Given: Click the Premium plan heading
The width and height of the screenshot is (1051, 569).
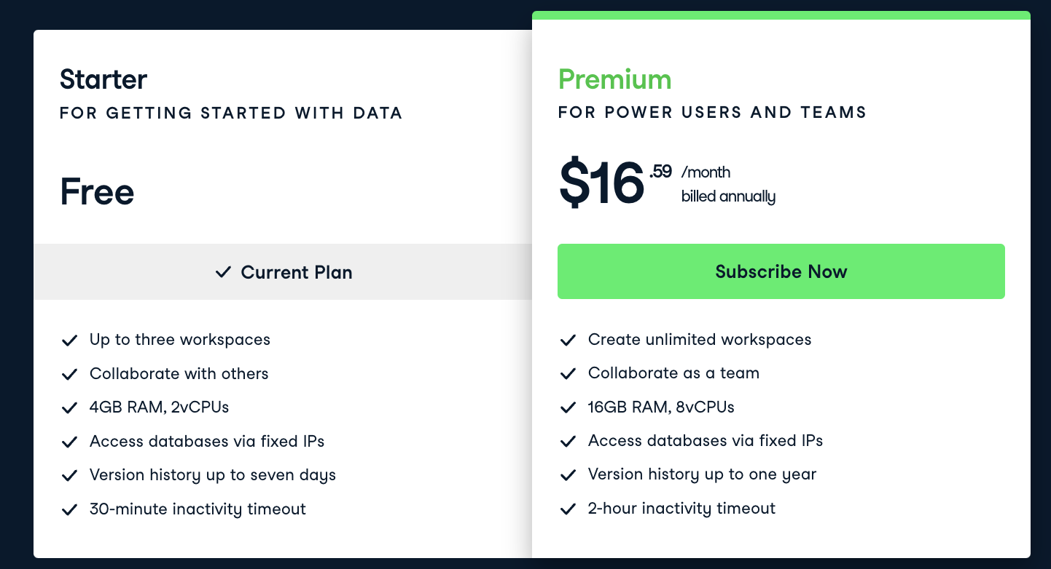Looking at the screenshot, I should (x=614, y=79).
